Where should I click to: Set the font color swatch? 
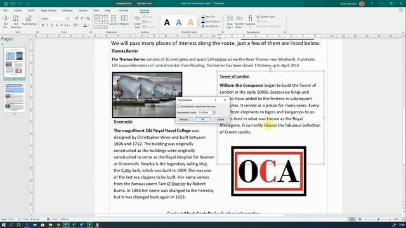point(85,25)
